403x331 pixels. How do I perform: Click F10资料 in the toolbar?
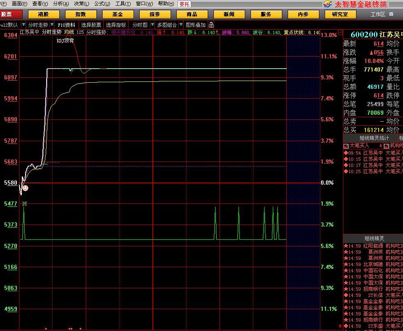coord(67,25)
